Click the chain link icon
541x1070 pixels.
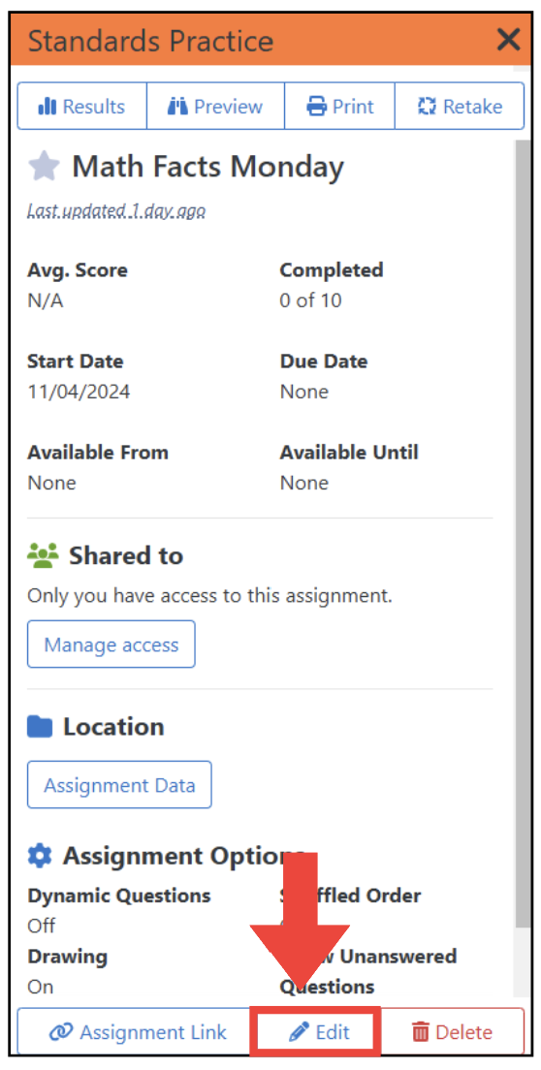61,1032
